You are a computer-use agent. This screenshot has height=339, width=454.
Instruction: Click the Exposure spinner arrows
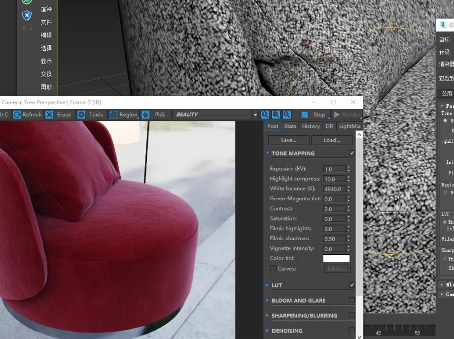click(x=349, y=169)
